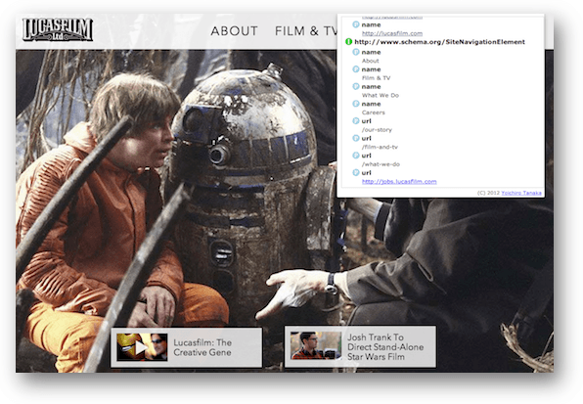
Task: Select the '/our-story' url value
Action: click(x=377, y=130)
